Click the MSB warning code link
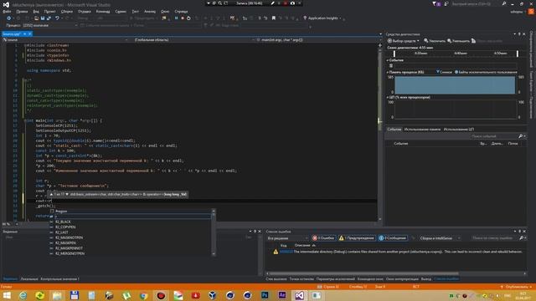The height and width of the screenshot is (301, 536). (x=286, y=252)
